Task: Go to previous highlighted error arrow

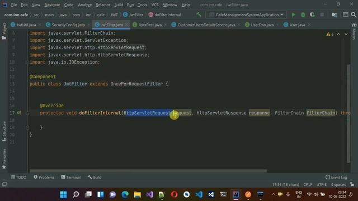Action: coord(338,34)
